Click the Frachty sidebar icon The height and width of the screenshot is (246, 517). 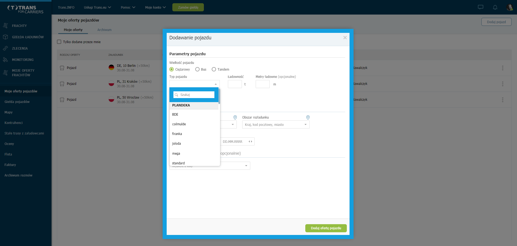coord(5,26)
